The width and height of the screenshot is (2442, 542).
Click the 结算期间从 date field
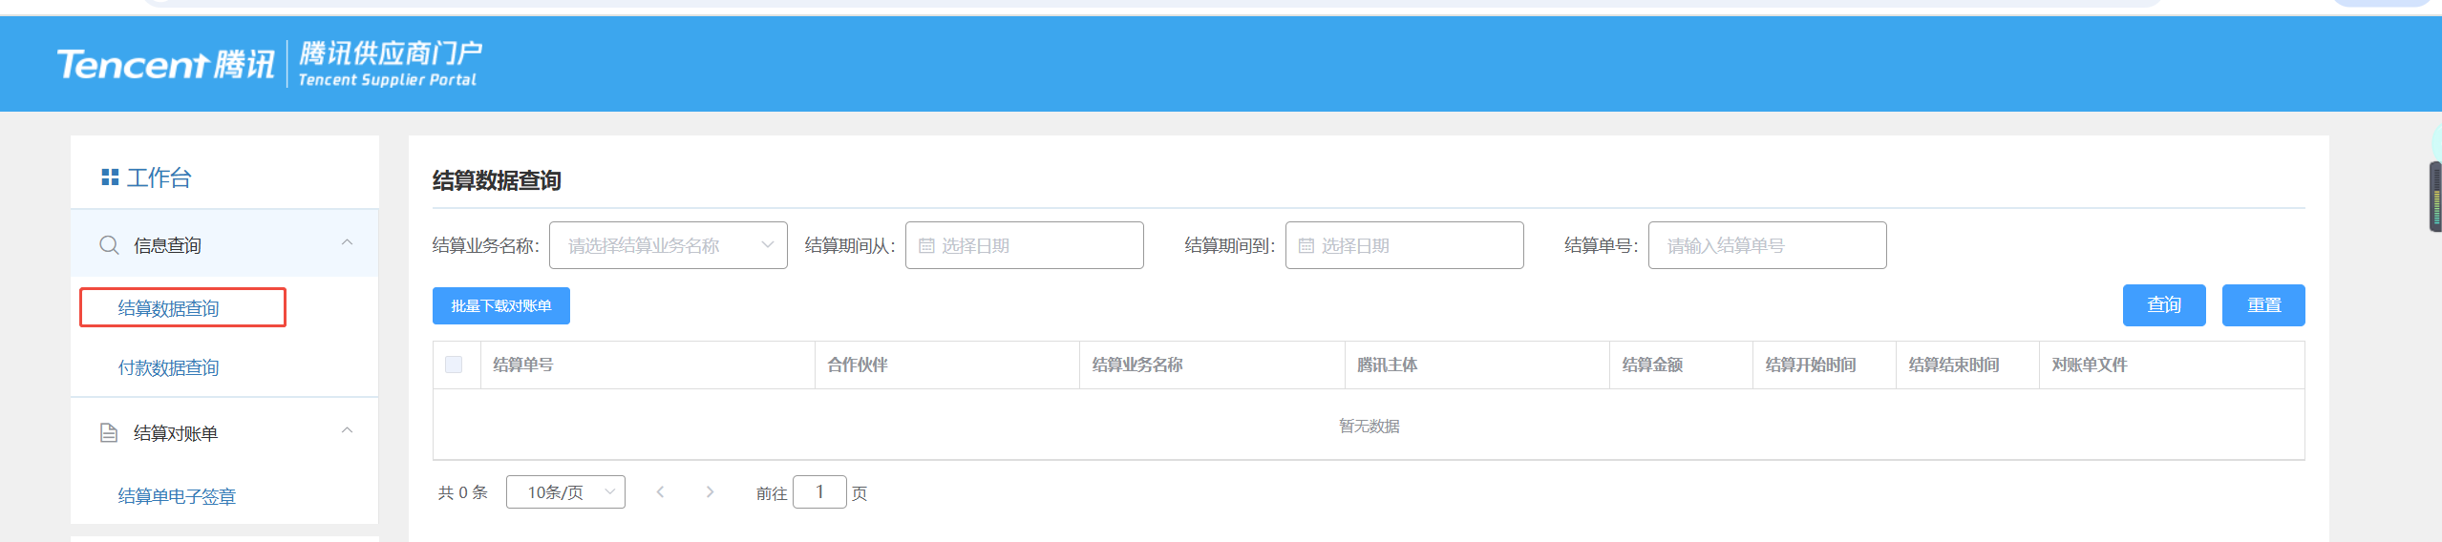1024,245
